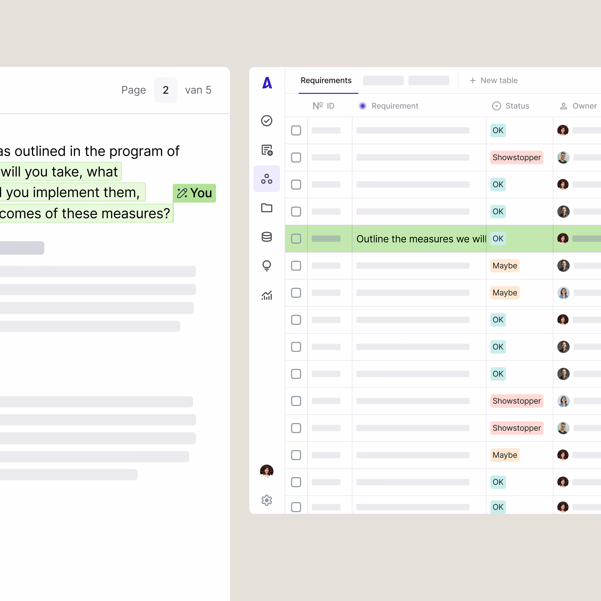Open OK status tag in first row
The image size is (601, 601).
click(x=498, y=130)
